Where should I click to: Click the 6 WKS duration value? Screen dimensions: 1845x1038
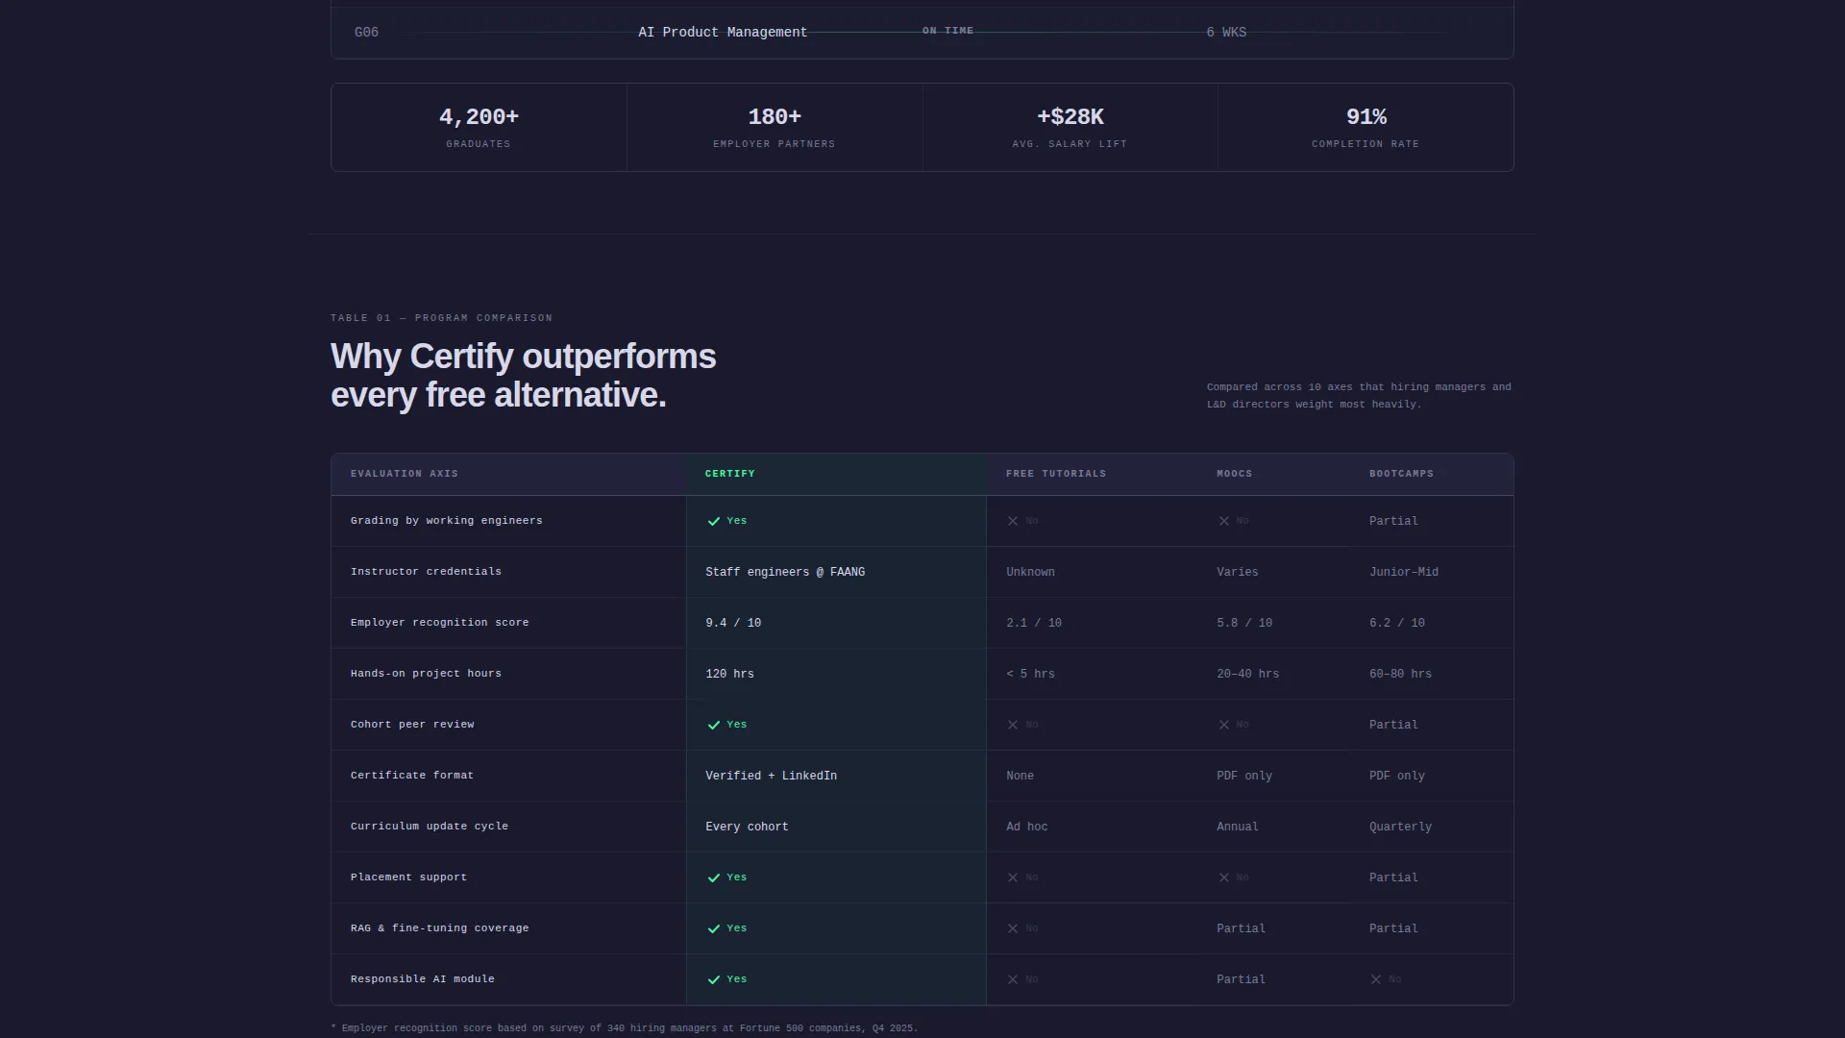(1226, 32)
